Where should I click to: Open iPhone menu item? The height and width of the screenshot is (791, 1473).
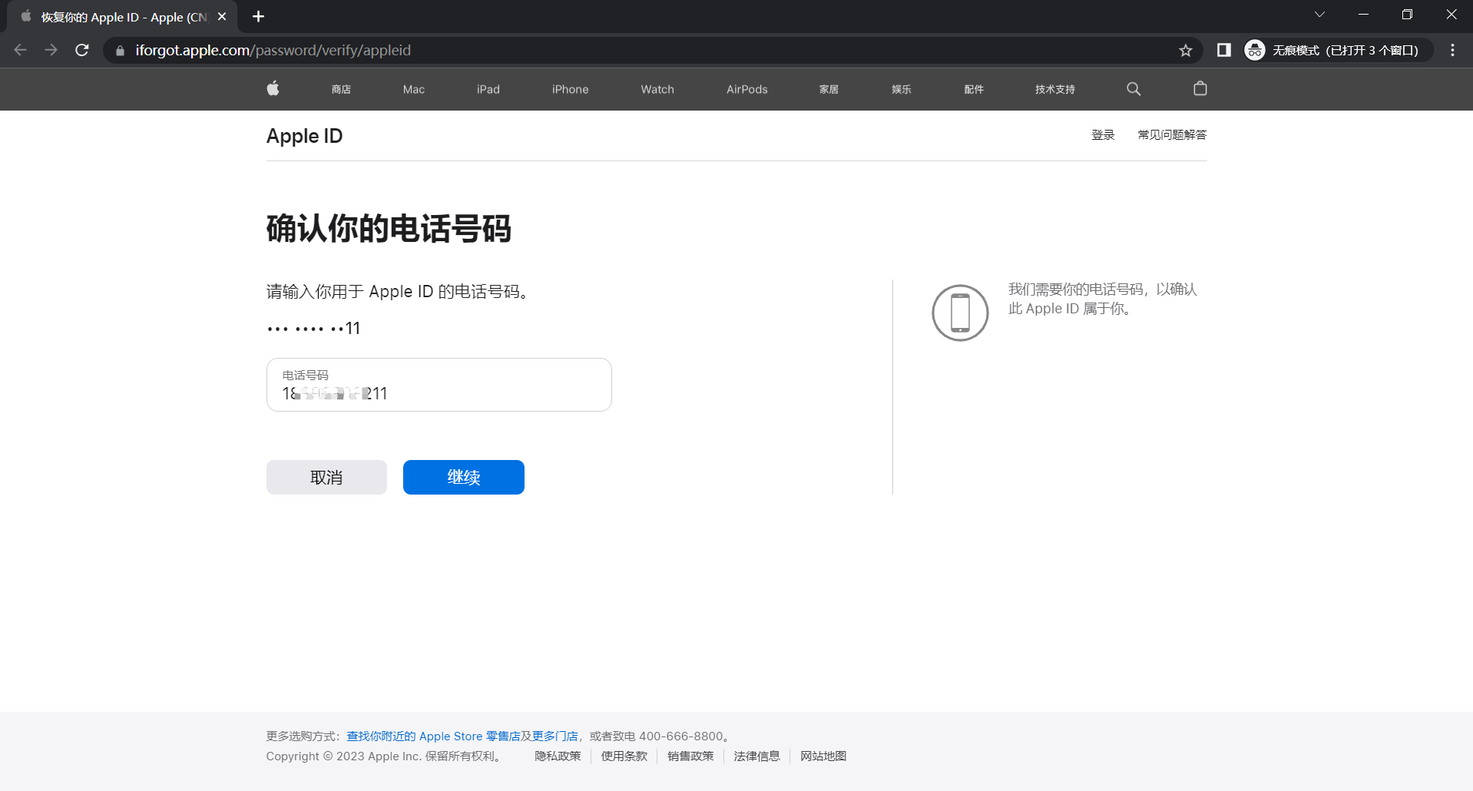pyautogui.click(x=571, y=89)
